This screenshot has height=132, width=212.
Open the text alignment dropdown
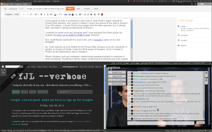point(81,15)
